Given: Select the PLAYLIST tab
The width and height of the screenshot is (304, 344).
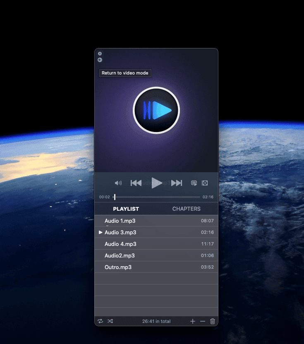Looking at the screenshot, I should click(x=126, y=209).
